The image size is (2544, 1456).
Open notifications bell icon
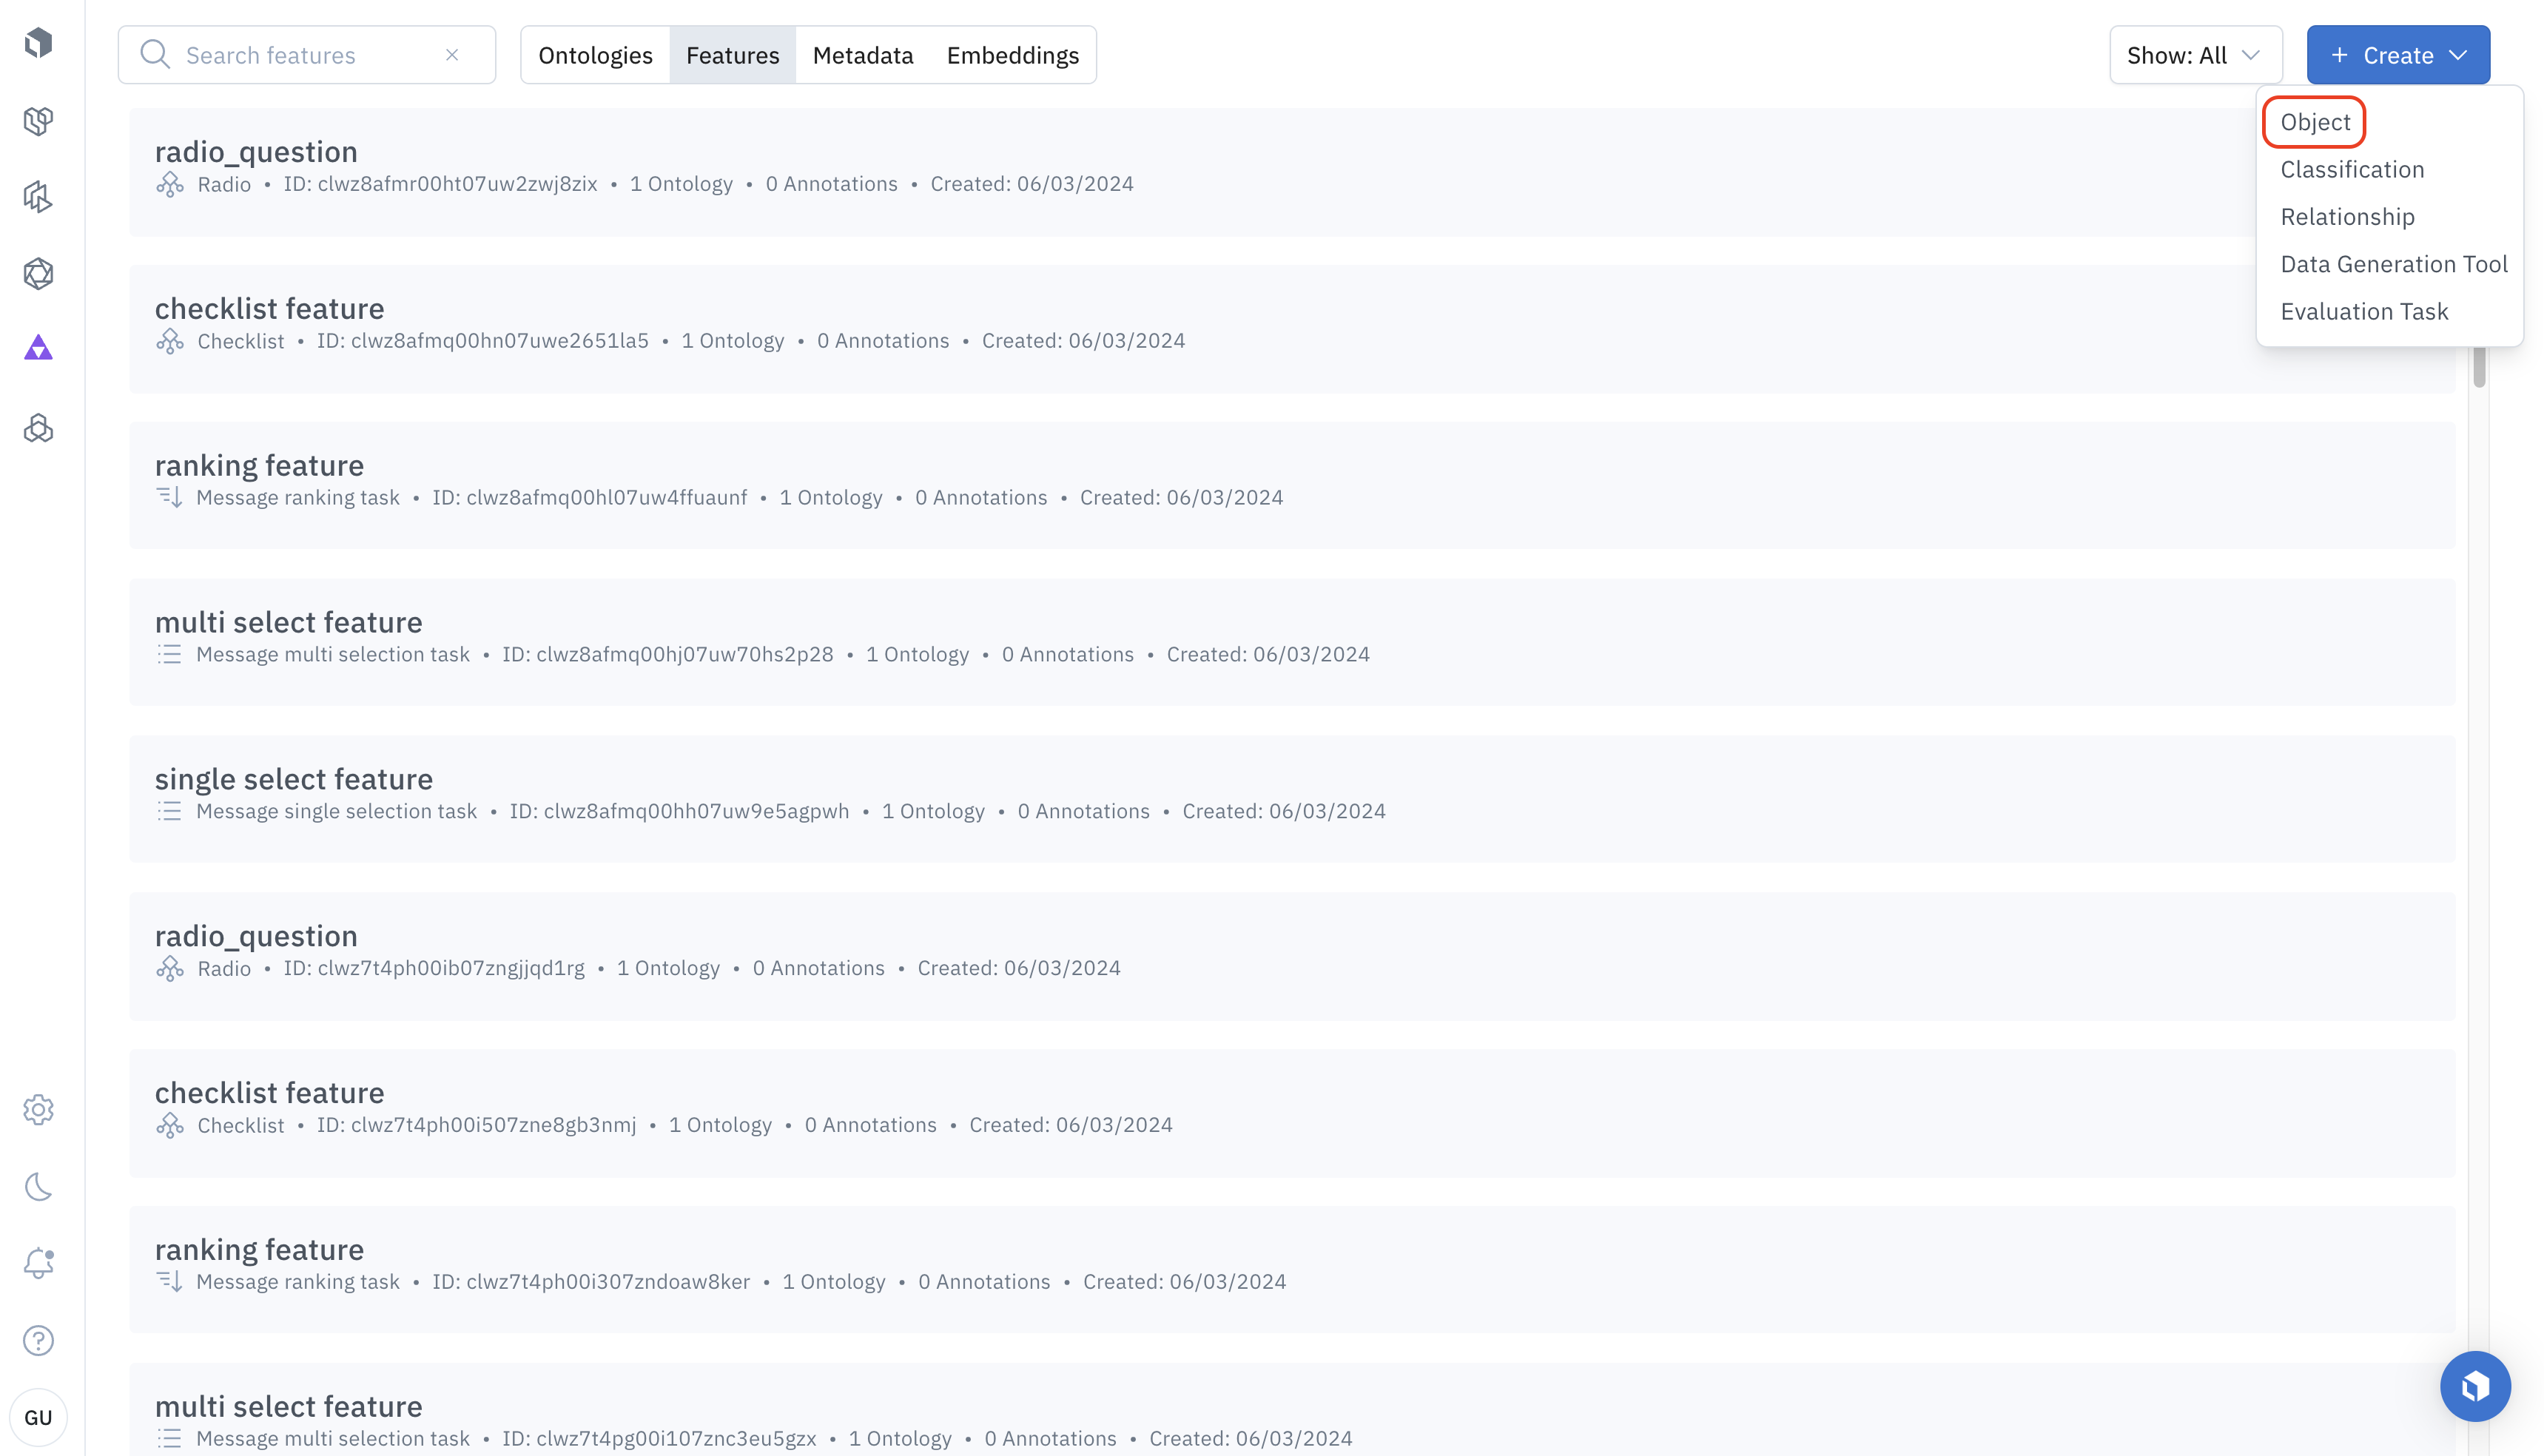coord(38,1263)
